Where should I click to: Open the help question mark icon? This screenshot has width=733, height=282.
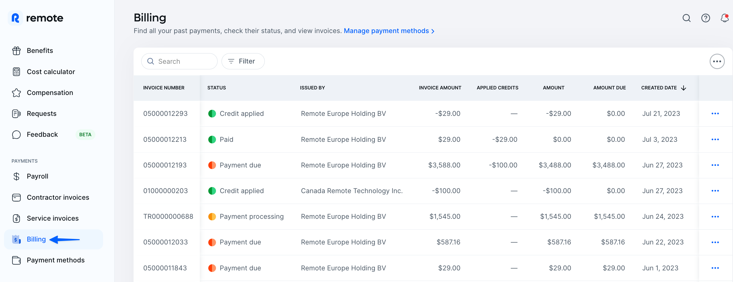[x=706, y=18]
